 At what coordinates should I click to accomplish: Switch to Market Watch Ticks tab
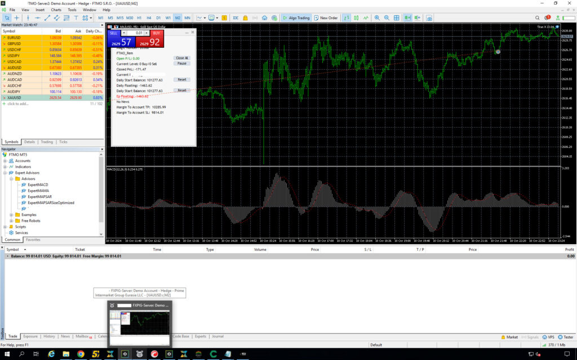(63, 142)
